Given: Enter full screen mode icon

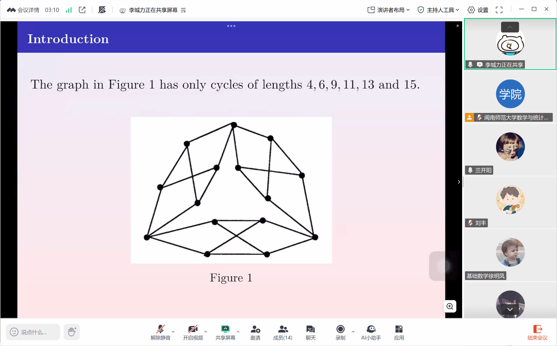Looking at the screenshot, I should (x=499, y=10).
